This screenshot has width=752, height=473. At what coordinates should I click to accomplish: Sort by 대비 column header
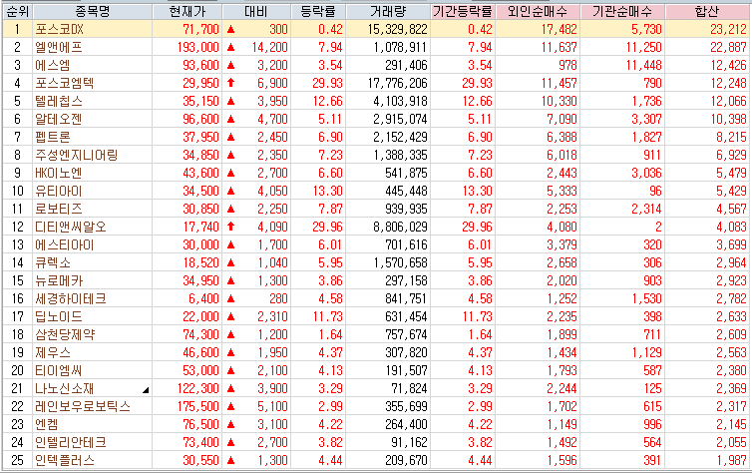click(256, 11)
